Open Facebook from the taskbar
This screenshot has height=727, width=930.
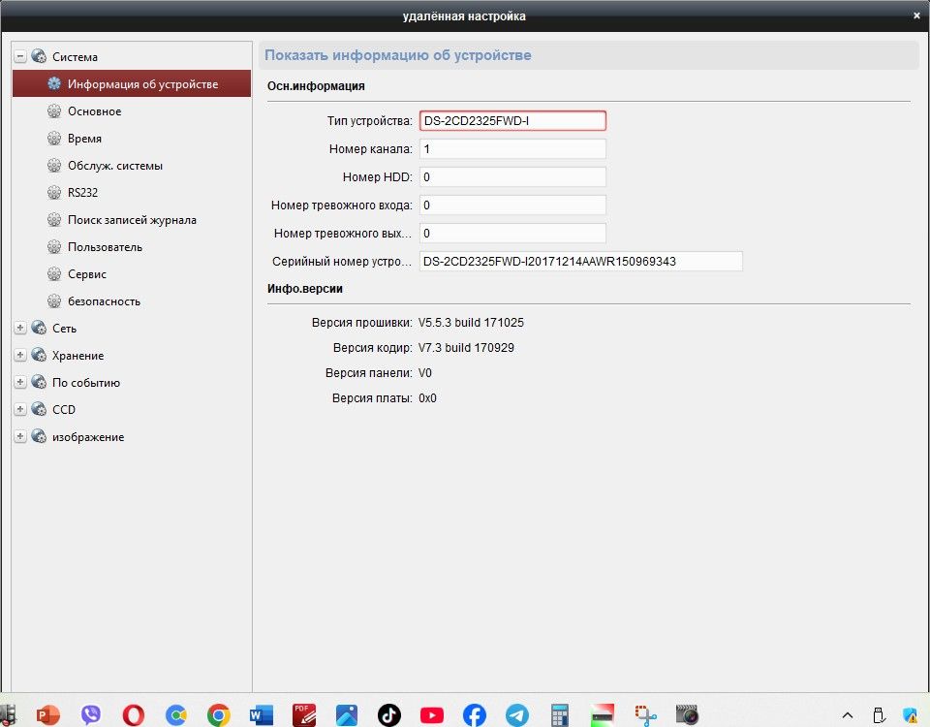[475, 714]
